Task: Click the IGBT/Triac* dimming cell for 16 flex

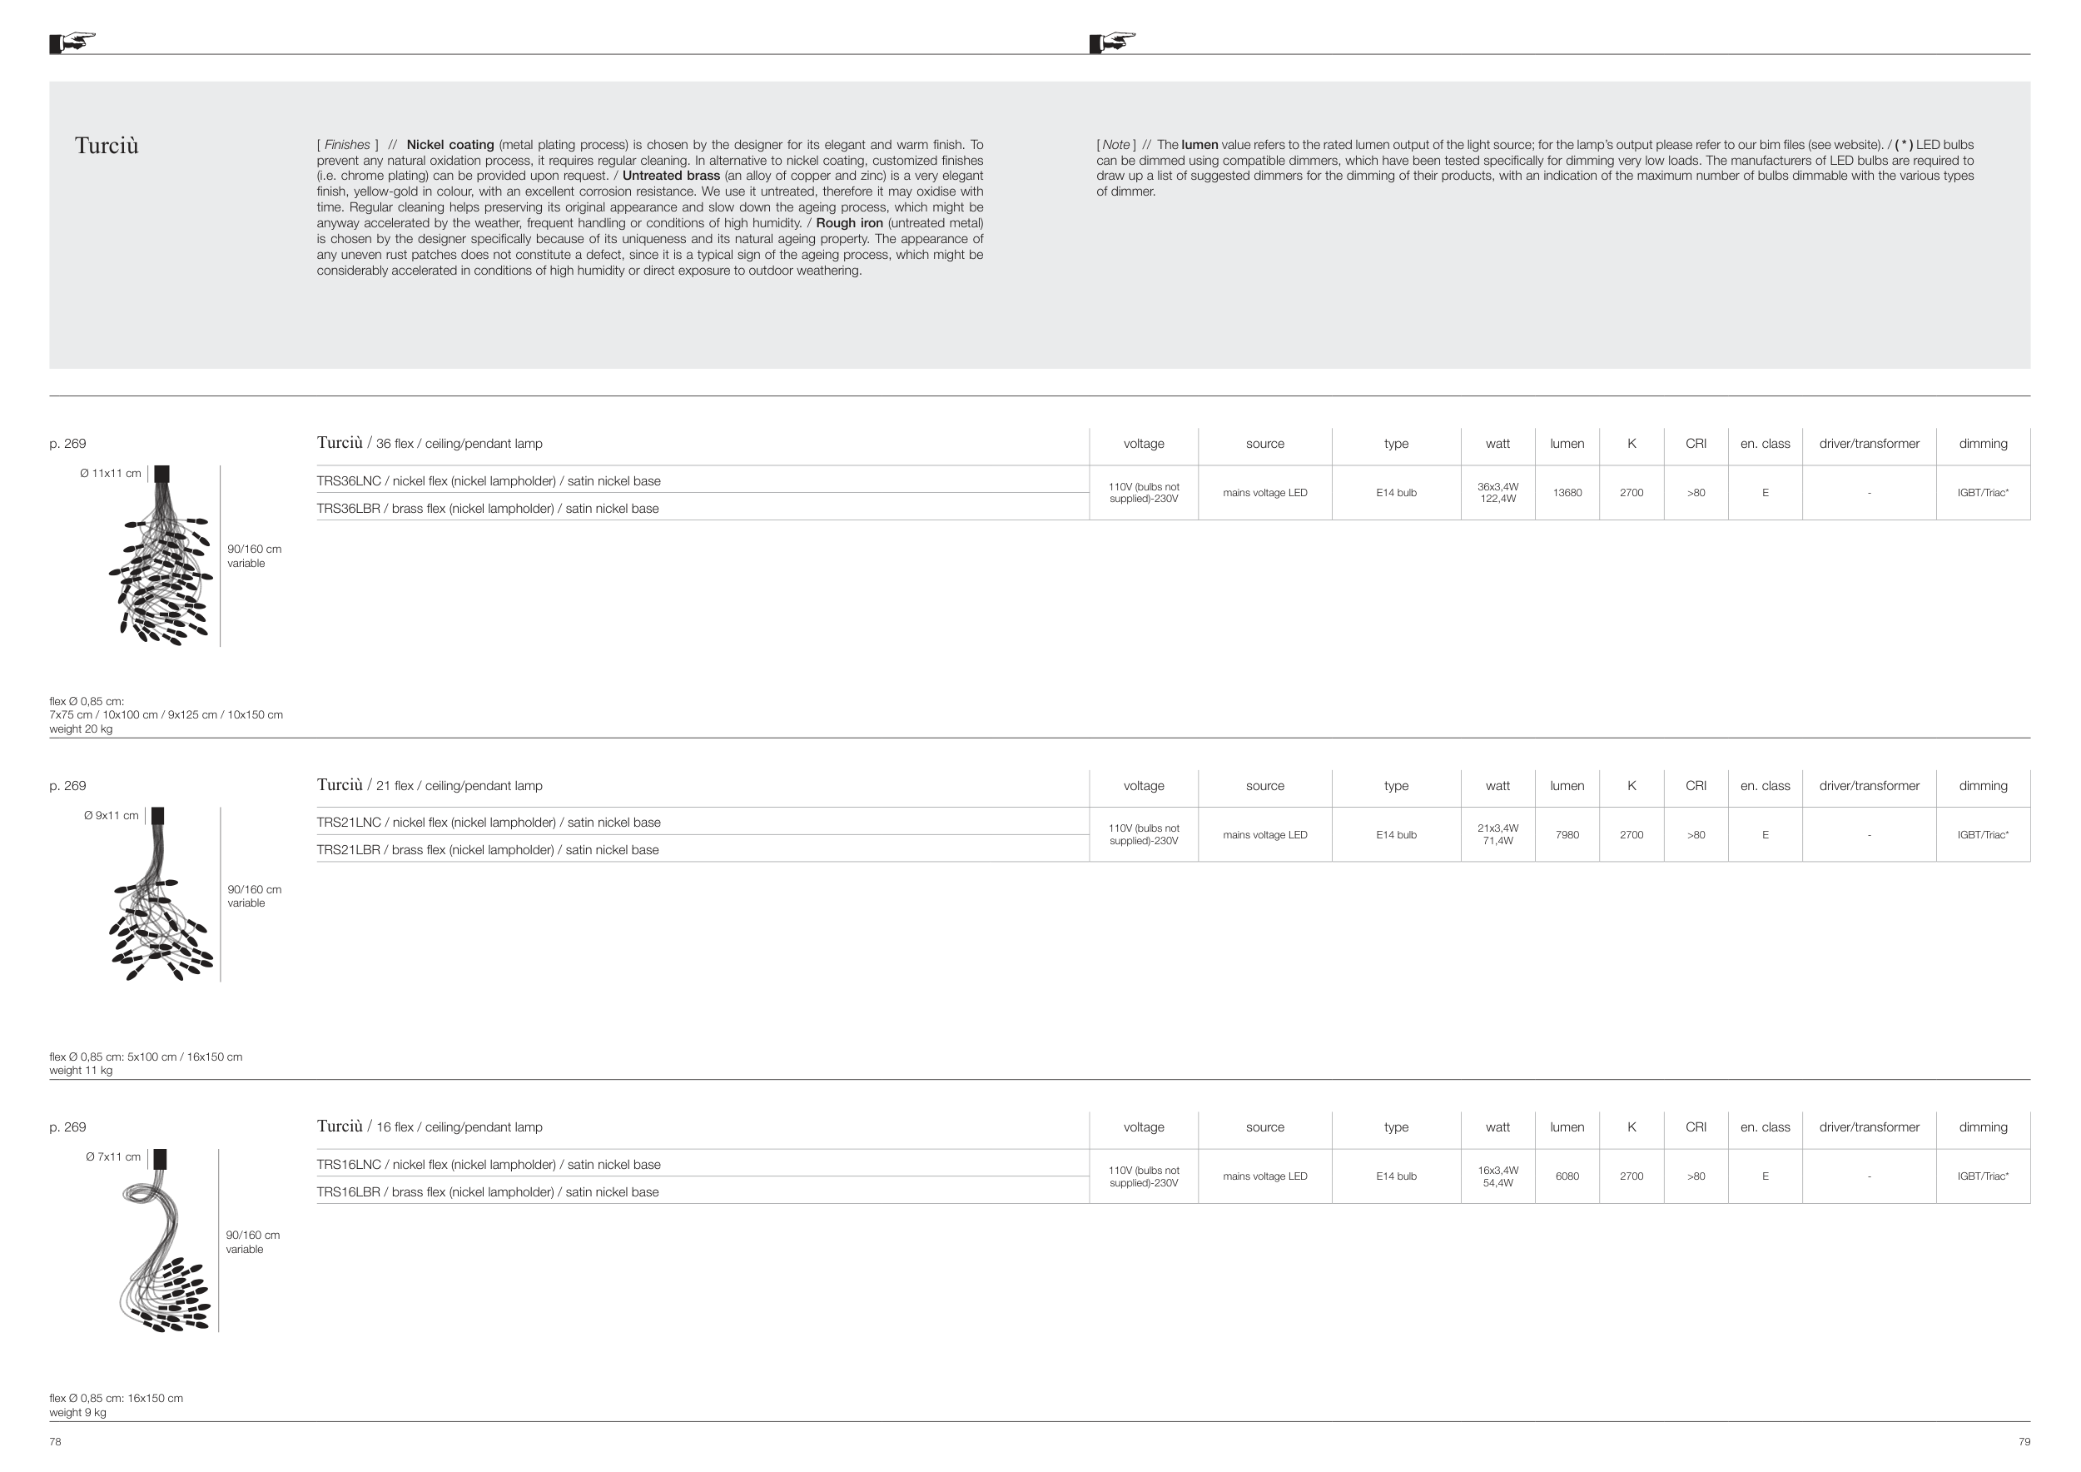Action: tap(1982, 1176)
